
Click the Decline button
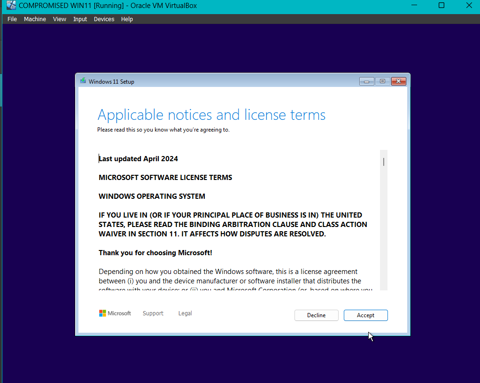tap(316, 315)
